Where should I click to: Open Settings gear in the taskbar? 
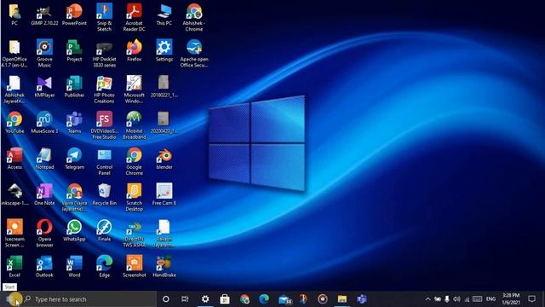pos(205,299)
